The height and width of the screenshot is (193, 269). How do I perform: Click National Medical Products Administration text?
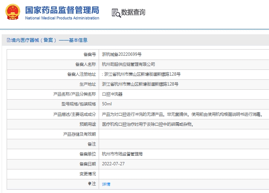[62, 18]
